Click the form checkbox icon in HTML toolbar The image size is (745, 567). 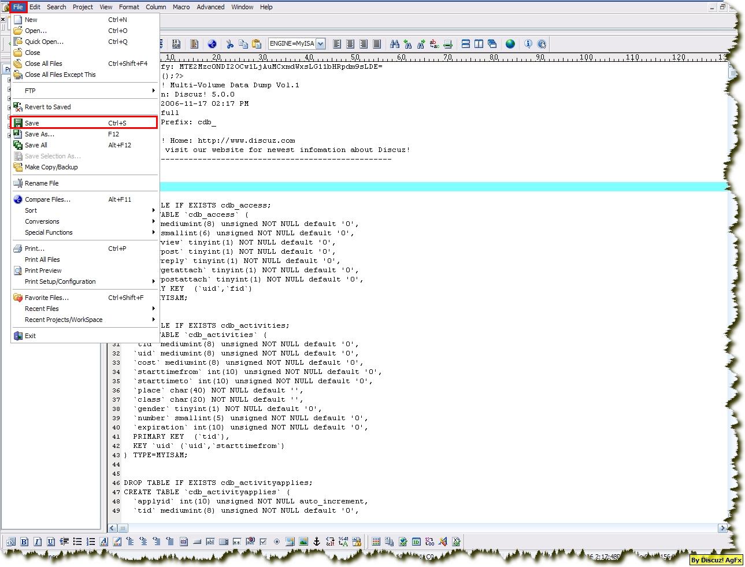263,542
